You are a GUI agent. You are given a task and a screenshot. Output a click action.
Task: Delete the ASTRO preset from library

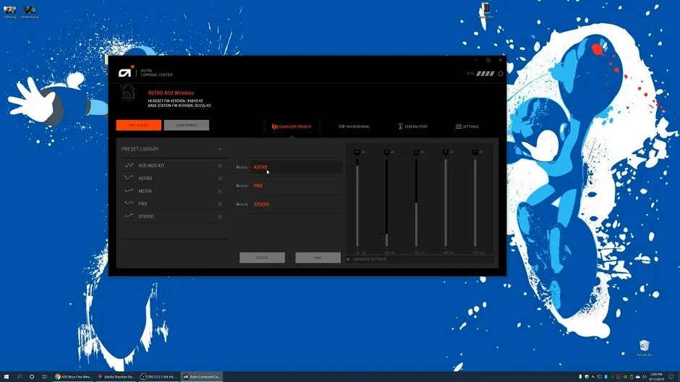coord(220,178)
